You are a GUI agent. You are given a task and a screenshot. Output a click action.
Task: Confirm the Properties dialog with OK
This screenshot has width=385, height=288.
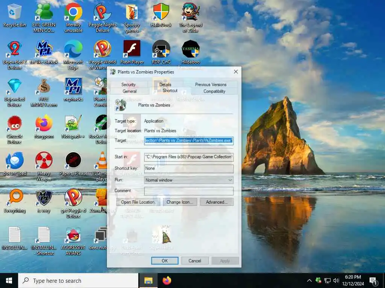(x=165, y=261)
